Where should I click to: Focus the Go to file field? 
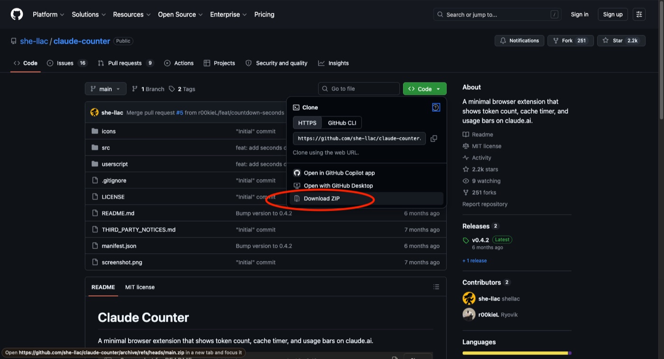tap(359, 89)
